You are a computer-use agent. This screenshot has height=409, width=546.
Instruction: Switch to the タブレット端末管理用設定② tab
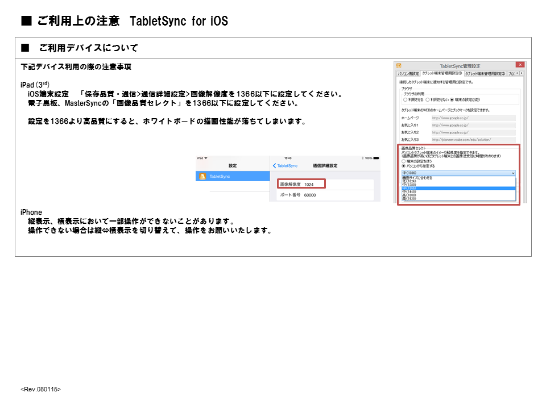(x=485, y=73)
